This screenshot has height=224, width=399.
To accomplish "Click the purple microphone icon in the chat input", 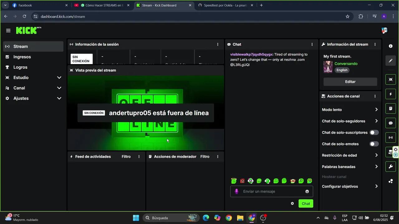I will [x=237, y=191].
